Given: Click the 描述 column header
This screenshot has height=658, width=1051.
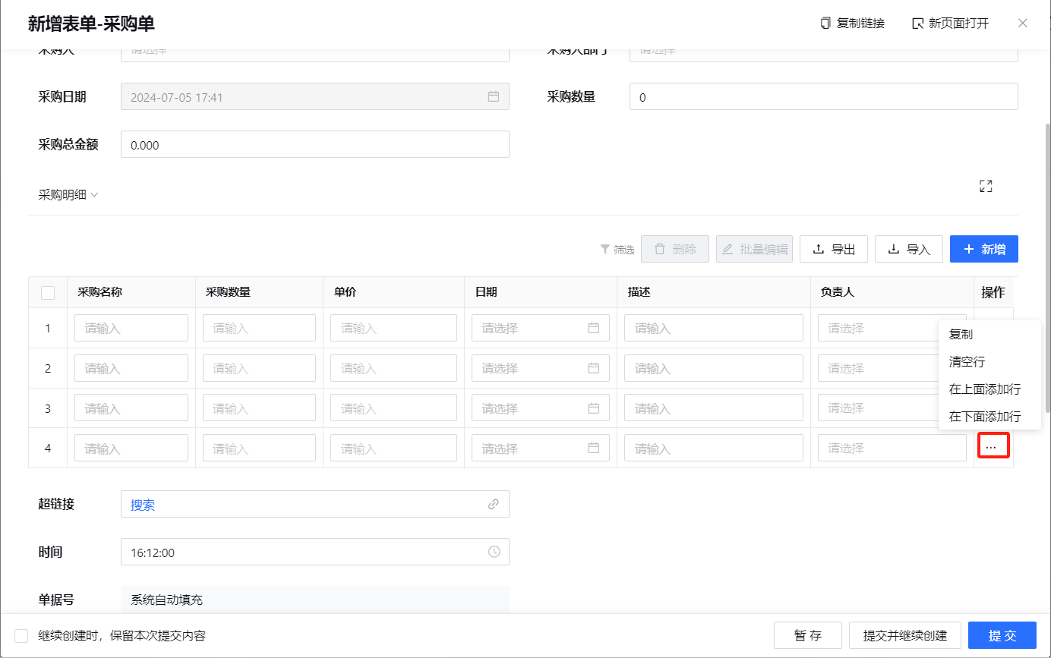Looking at the screenshot, I should pyautogui.click(x=714, y=292).
